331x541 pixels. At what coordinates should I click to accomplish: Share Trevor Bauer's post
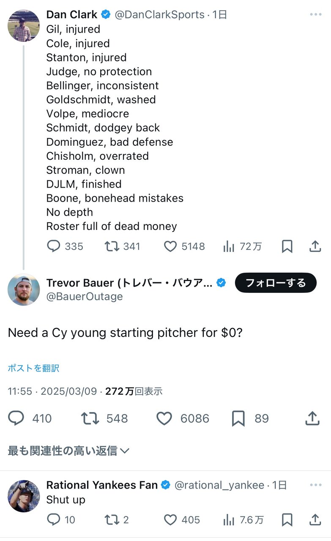(312, 418)
